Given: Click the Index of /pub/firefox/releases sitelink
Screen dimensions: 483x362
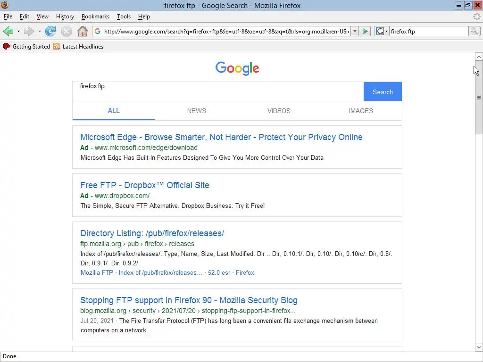Looking at the screenshot, I should (160, 273).
